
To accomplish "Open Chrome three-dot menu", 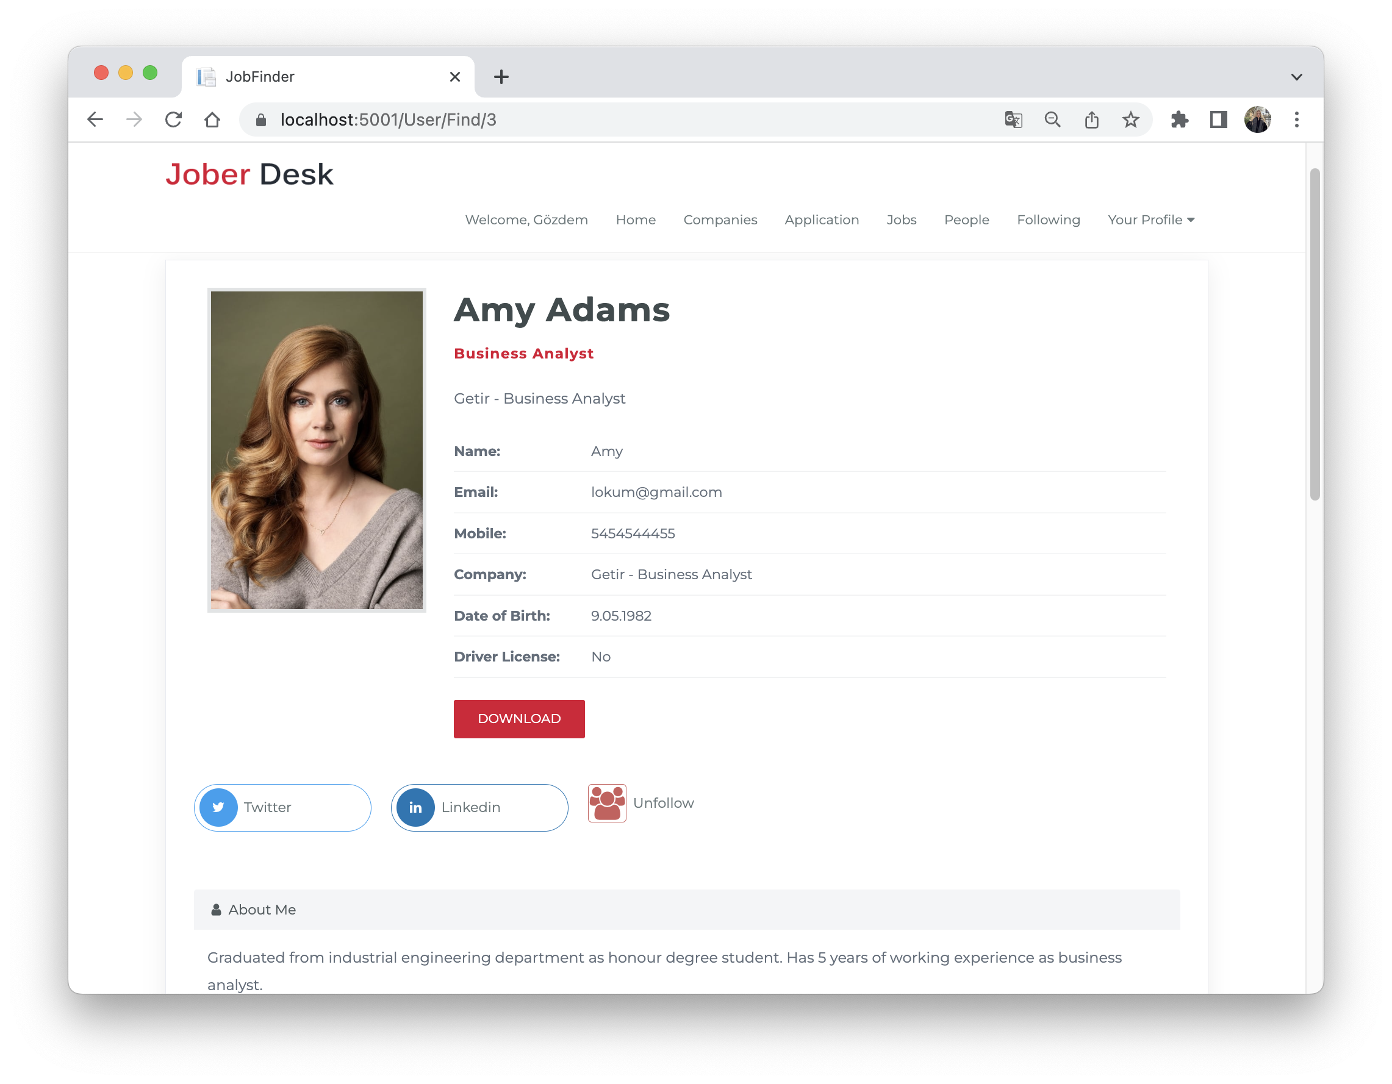I will [1296, 119].
